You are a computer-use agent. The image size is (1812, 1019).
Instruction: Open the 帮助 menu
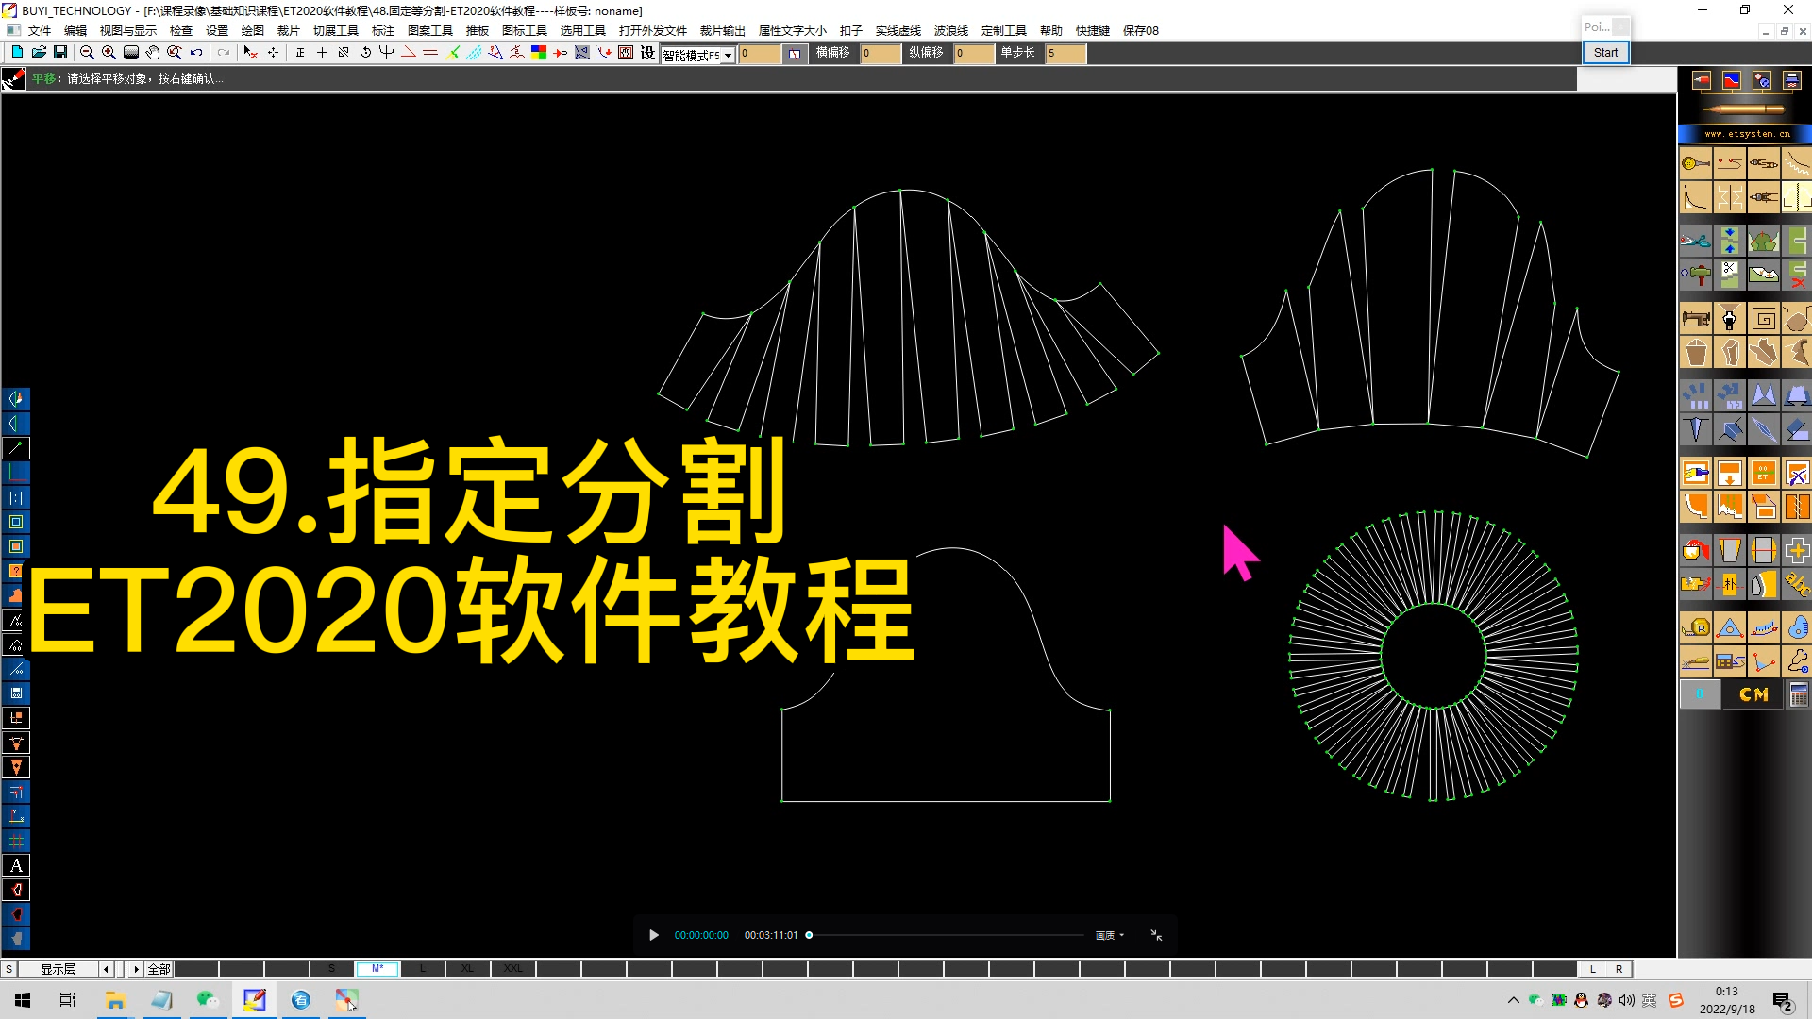pyautogui.click(x=1051, y=31)
